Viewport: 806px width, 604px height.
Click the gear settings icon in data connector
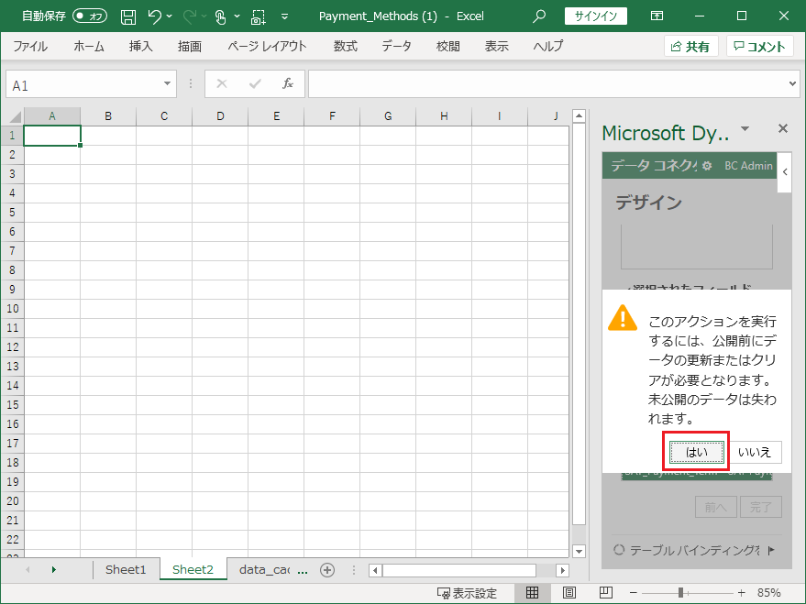(x=707, y=166)
